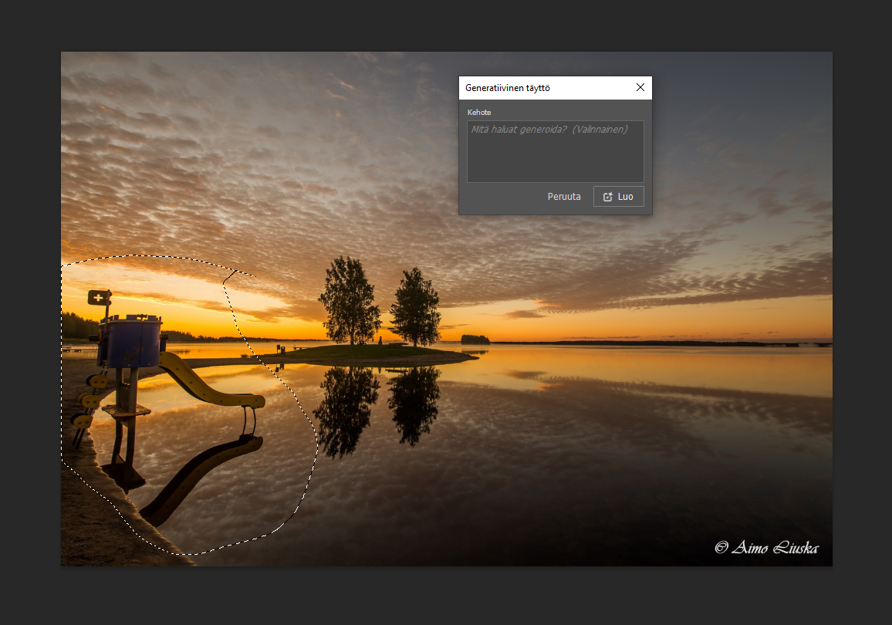
Task: Click the Peruuta cancel button
Action: coord(564,196)
